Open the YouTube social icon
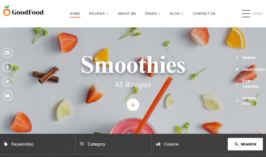 click(8, 96)
